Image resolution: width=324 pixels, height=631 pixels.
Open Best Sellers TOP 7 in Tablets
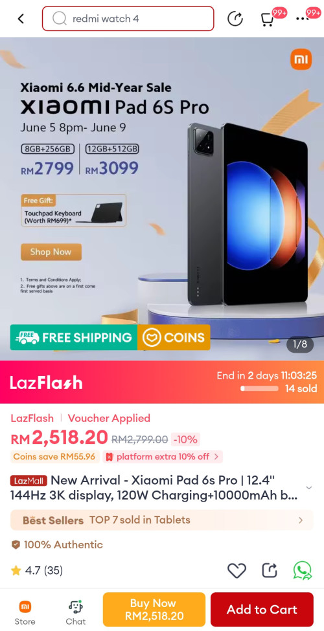162,520
